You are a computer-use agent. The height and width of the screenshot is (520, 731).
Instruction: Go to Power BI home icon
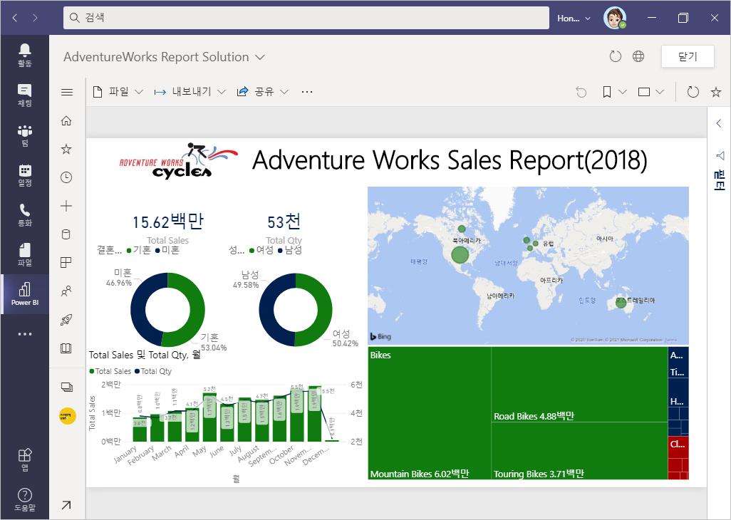pyautogui.click(x=66, y=120)
